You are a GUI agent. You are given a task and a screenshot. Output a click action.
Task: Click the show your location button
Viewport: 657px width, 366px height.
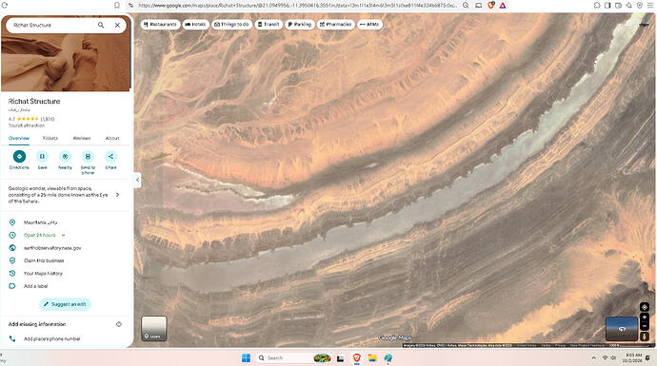click(645, 307)
